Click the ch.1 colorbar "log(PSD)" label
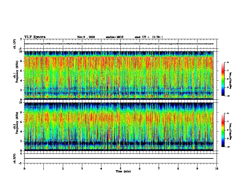 click(x=230, y=81)
